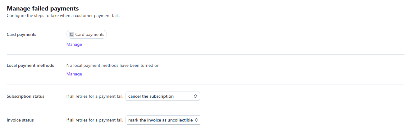Click the No local payment methods message
Screen dimensions: 411x137
tap(113, 65)
